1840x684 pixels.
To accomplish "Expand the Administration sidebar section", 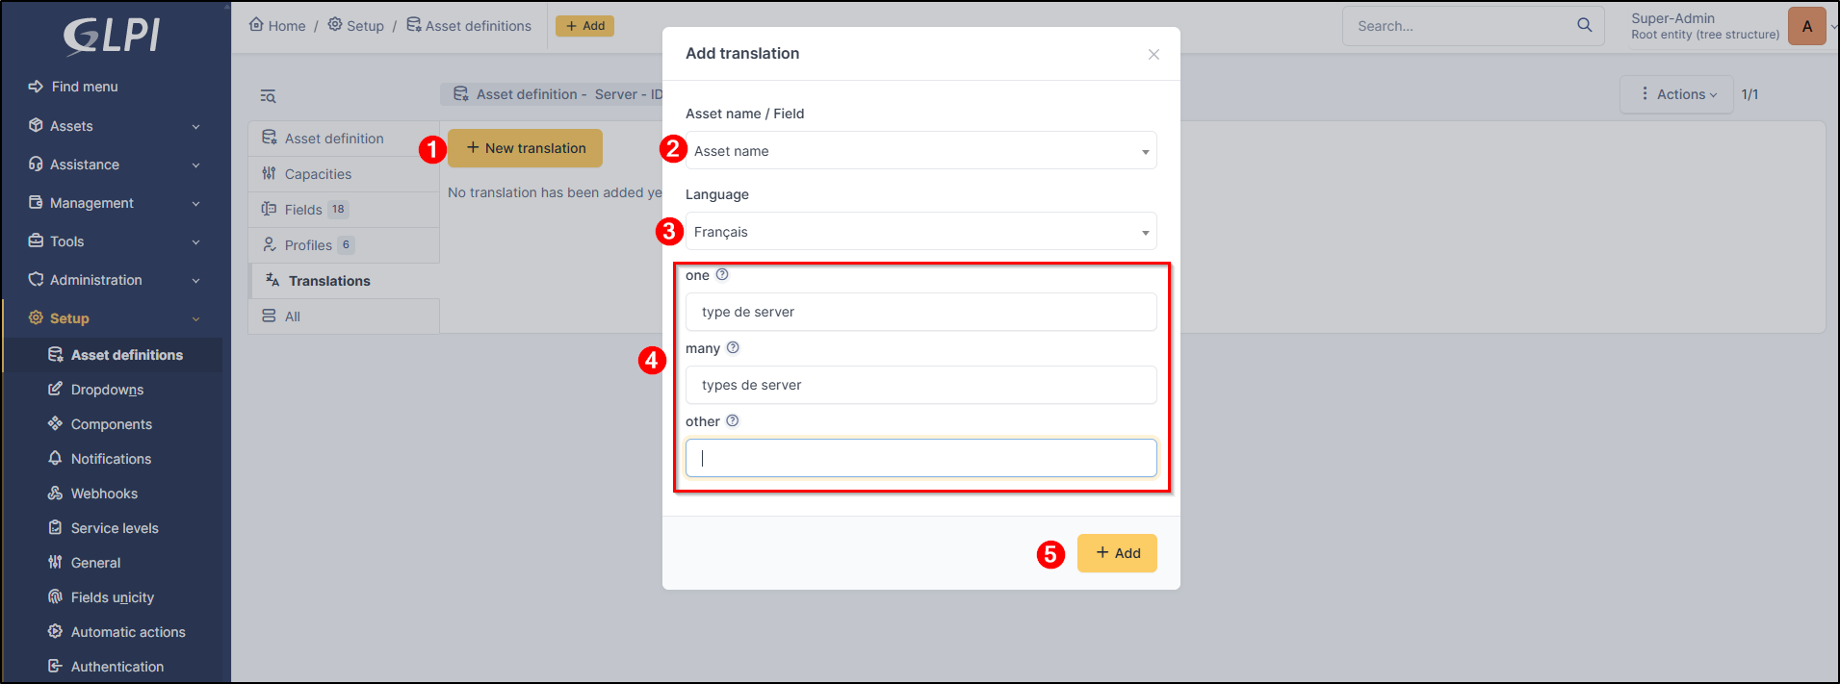I will (114, 280).
